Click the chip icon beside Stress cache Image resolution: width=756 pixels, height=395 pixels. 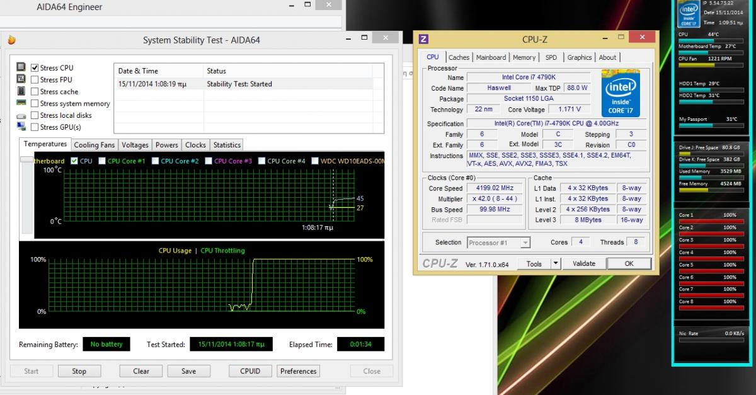tap(21, 91)
